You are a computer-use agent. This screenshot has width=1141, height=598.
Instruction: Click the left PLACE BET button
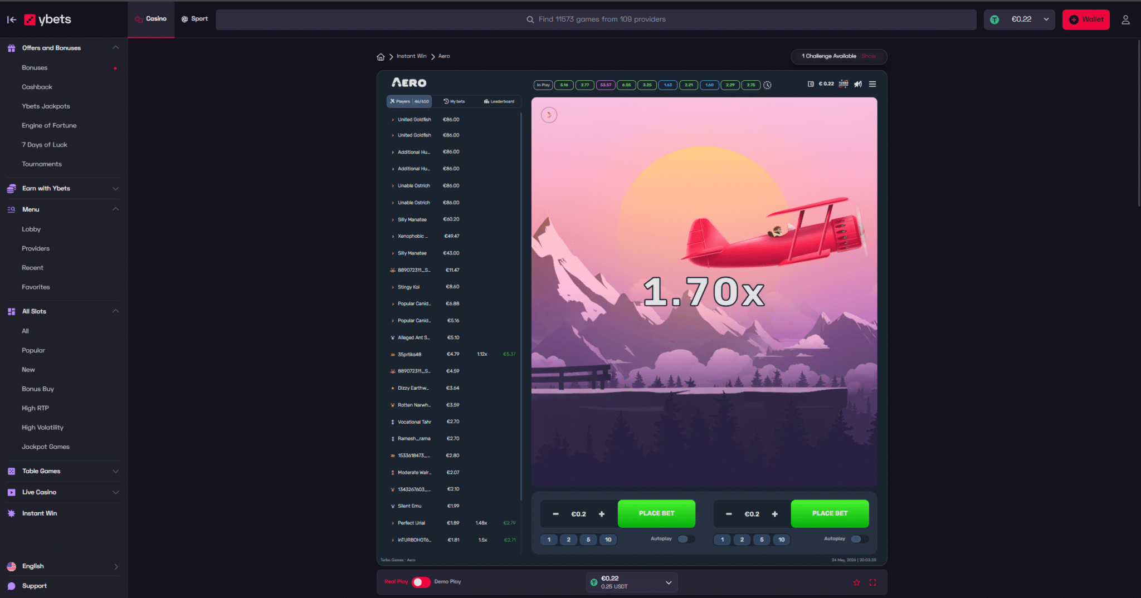(x=656, y=513)
